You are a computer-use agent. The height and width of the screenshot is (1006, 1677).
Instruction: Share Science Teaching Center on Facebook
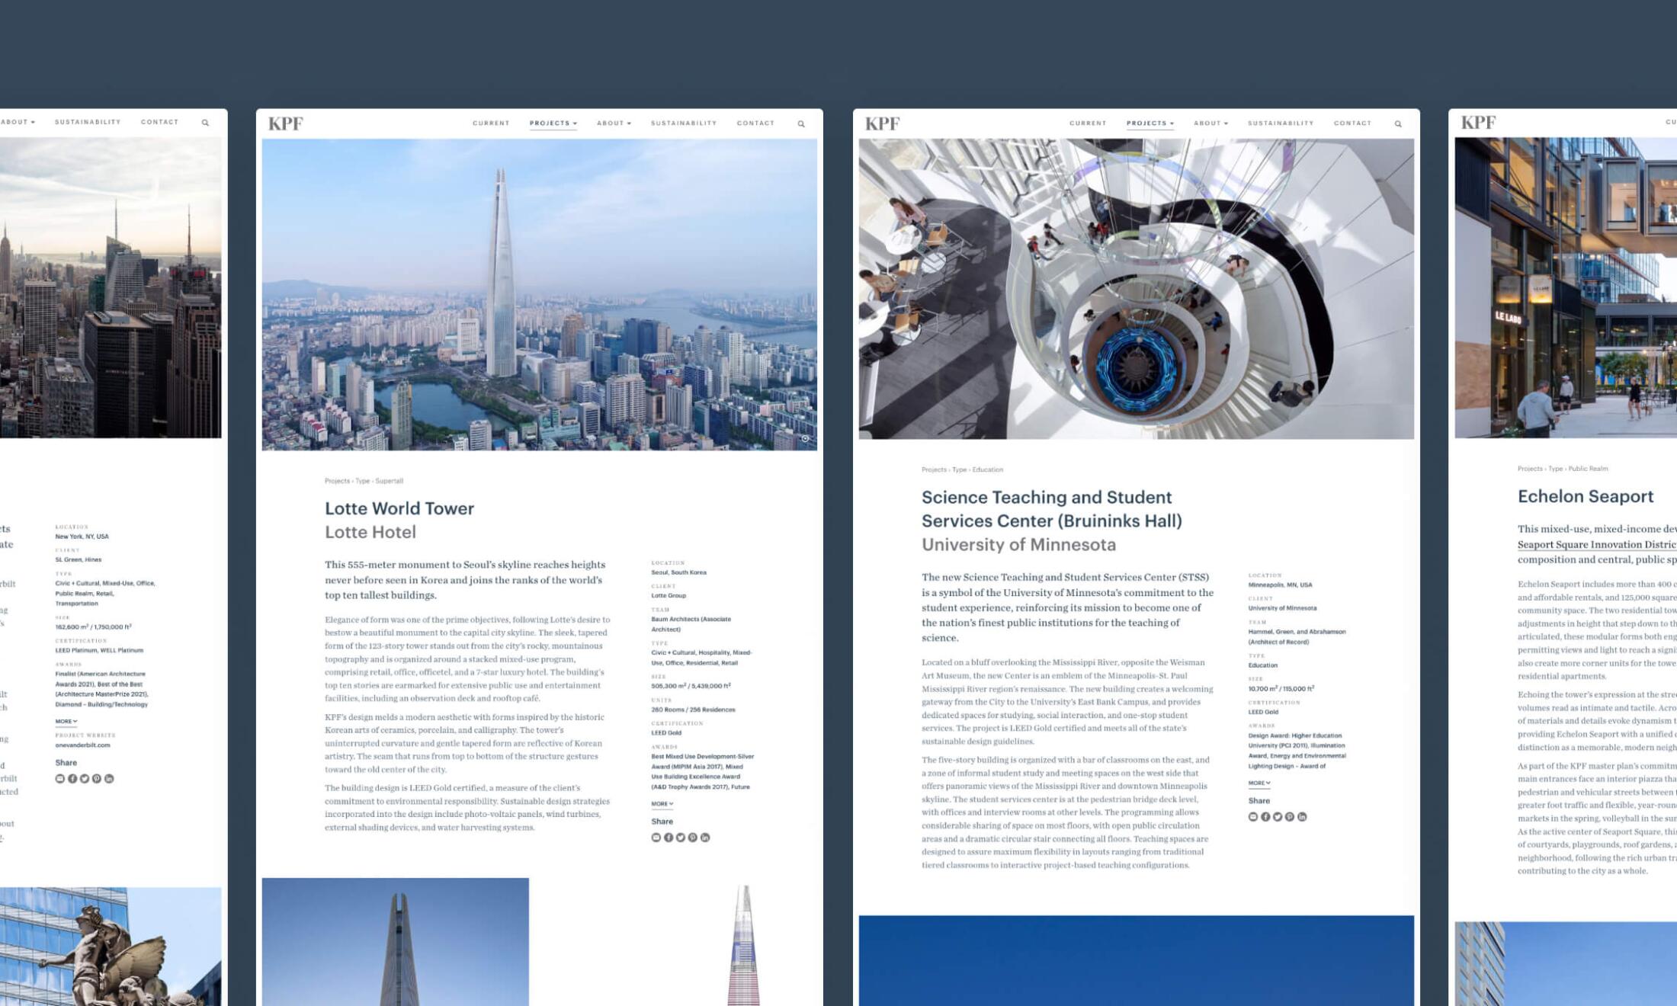tap(1265, 817)
